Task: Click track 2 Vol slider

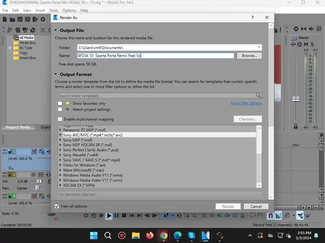Action: tap(39, 181)
